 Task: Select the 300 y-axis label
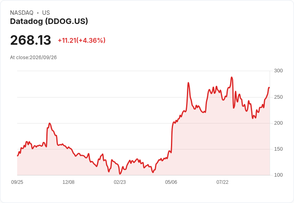(278, 71)
